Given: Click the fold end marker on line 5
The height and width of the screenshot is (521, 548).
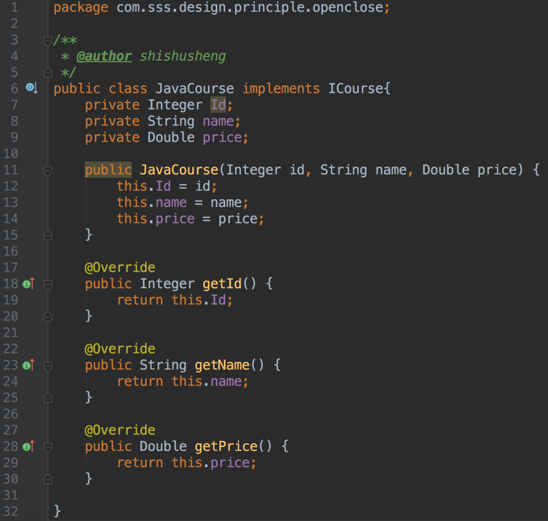Looking at the screenshot, I should (48, 73).
